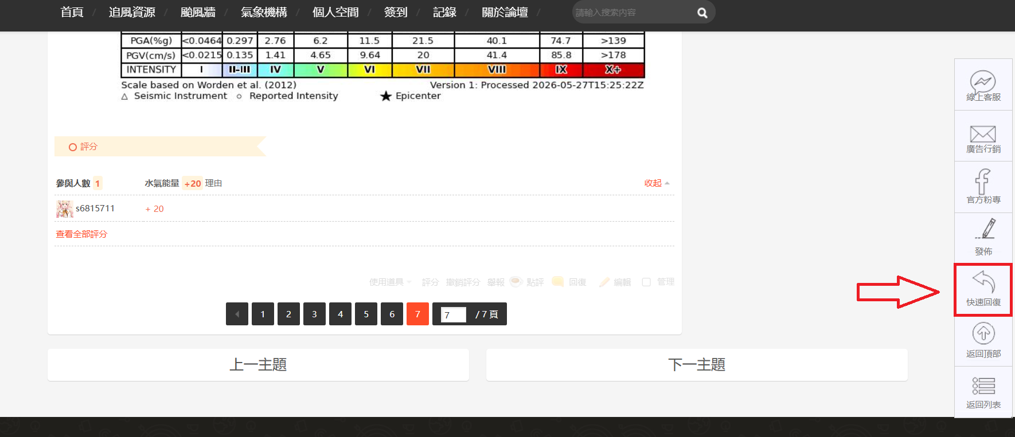Go to previous page arrow in pagination
1015x437 pixels.
pos(237,314)
